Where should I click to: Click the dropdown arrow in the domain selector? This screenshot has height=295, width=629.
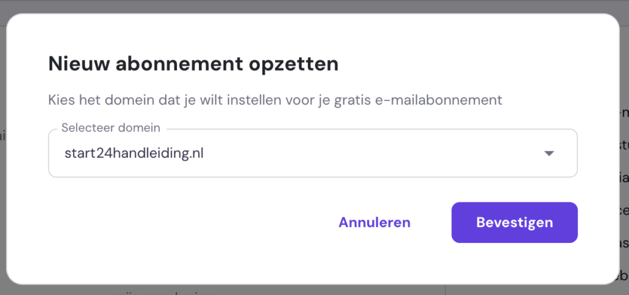tap(549, 153)
